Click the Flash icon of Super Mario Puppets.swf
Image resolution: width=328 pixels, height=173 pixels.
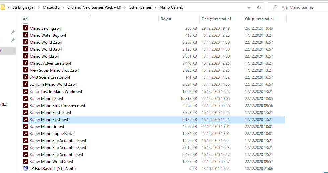click(26, 133)
